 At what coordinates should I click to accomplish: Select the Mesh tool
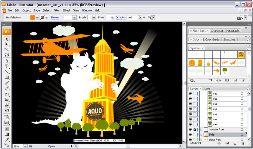pyautogui.click(x=7, y=129)
